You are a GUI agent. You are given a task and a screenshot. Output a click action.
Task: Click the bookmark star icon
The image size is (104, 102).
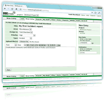click(x=21, y=9)
